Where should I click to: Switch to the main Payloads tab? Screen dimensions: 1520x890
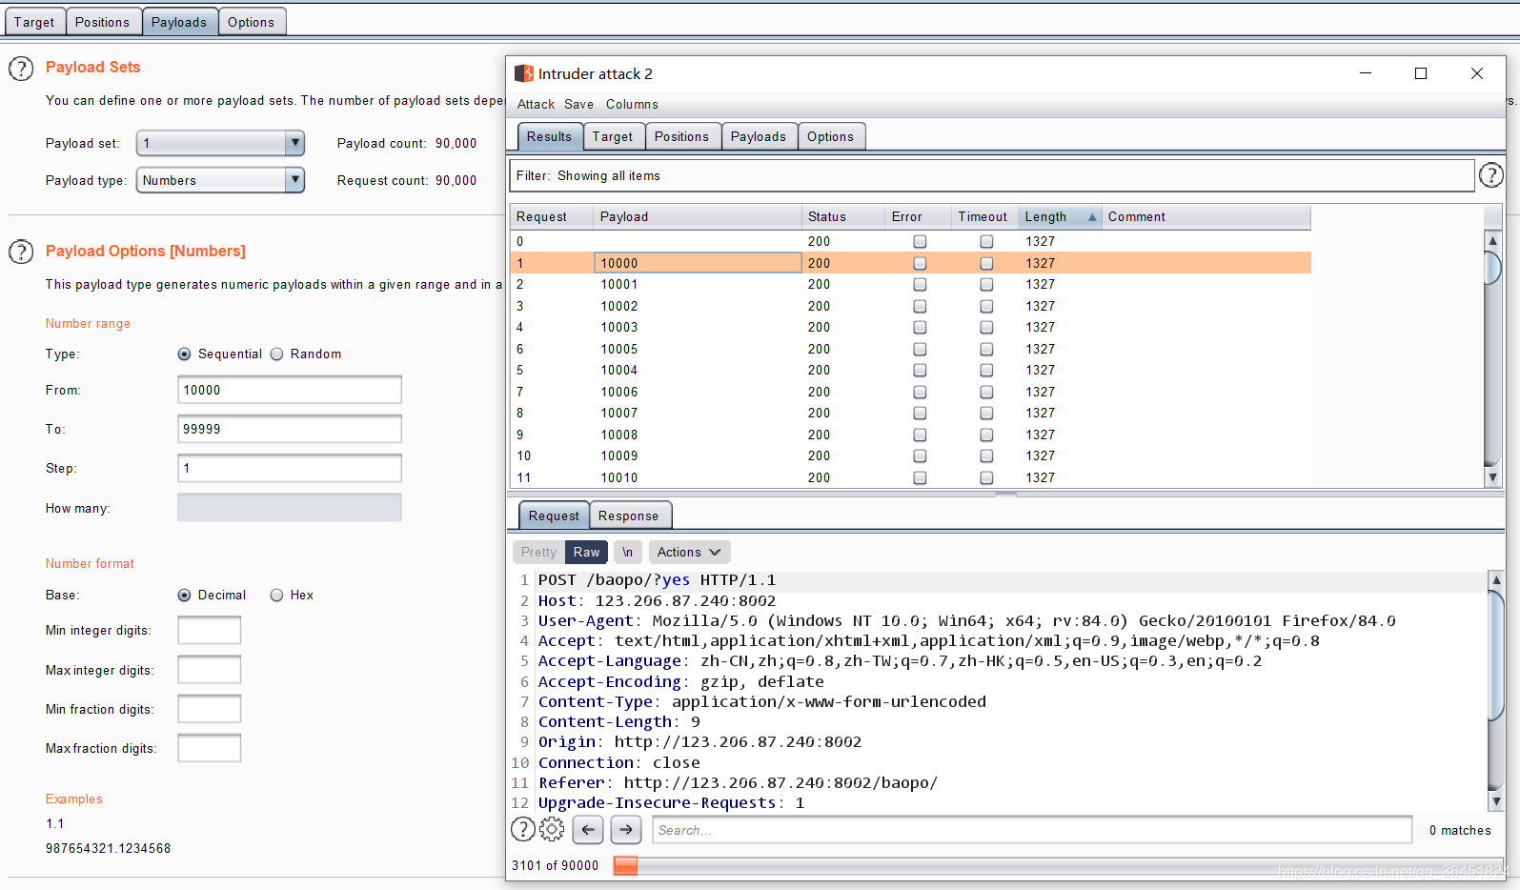(x=179, y=22)
